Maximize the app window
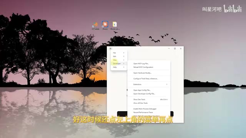Screen dimensions: 246x138 175,49
